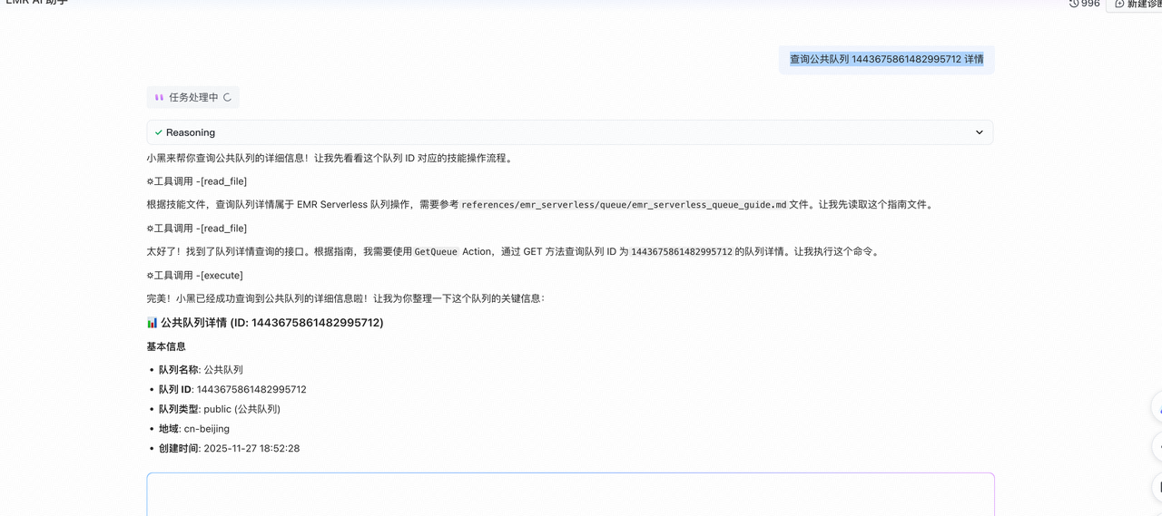Click the loading spinner beside 任务处理中
The width and height of the screenshot is (1162, 516).
227,97
